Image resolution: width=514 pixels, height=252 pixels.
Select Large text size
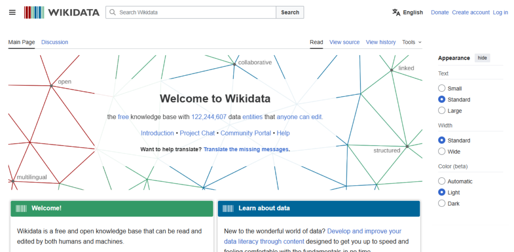[442, 110]
